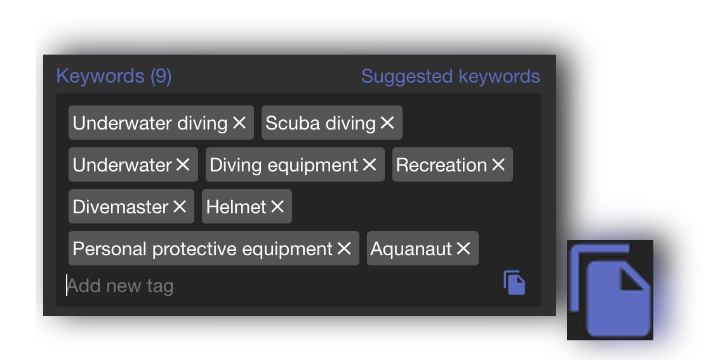Remove the Divemaster tag
This screenshot has width=720, height=360.
tap(180, 207)
